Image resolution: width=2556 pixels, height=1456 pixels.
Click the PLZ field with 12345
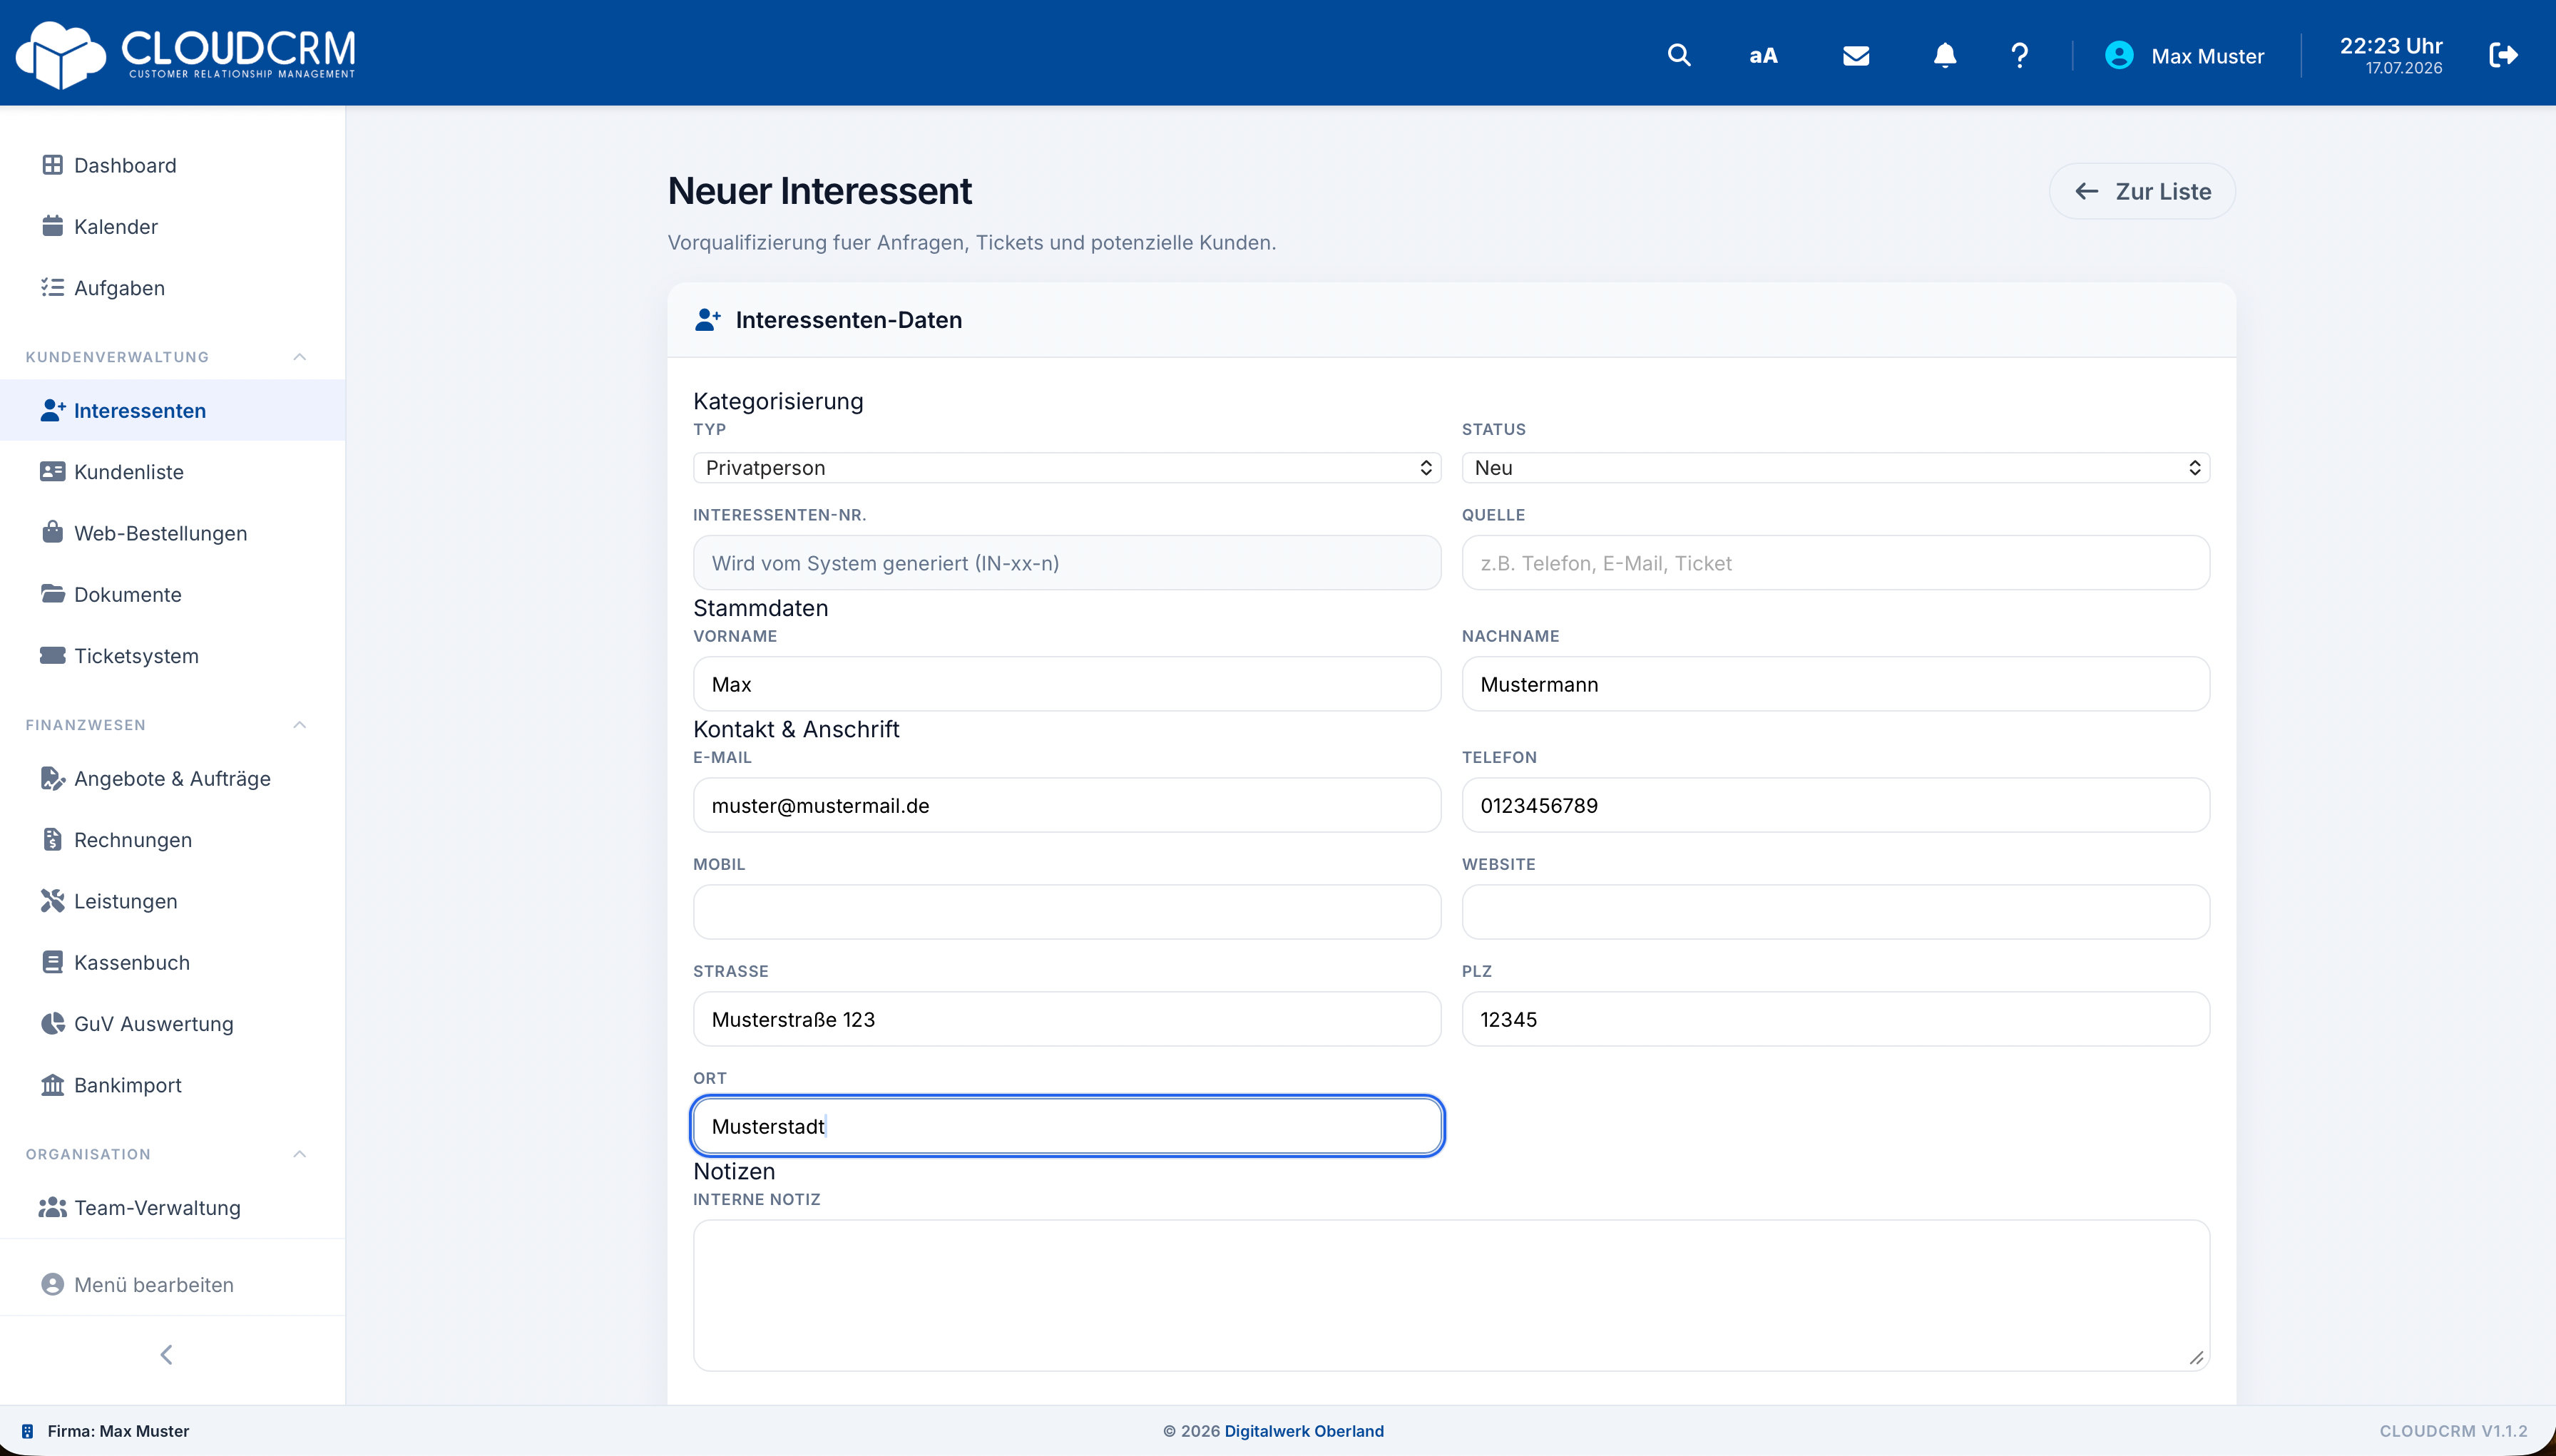click(1835, 1018)
